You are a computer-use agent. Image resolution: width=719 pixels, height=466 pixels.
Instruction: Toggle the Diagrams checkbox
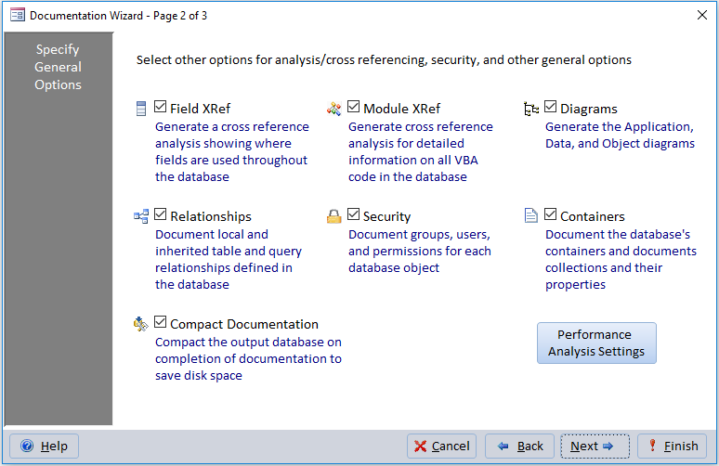551,108
